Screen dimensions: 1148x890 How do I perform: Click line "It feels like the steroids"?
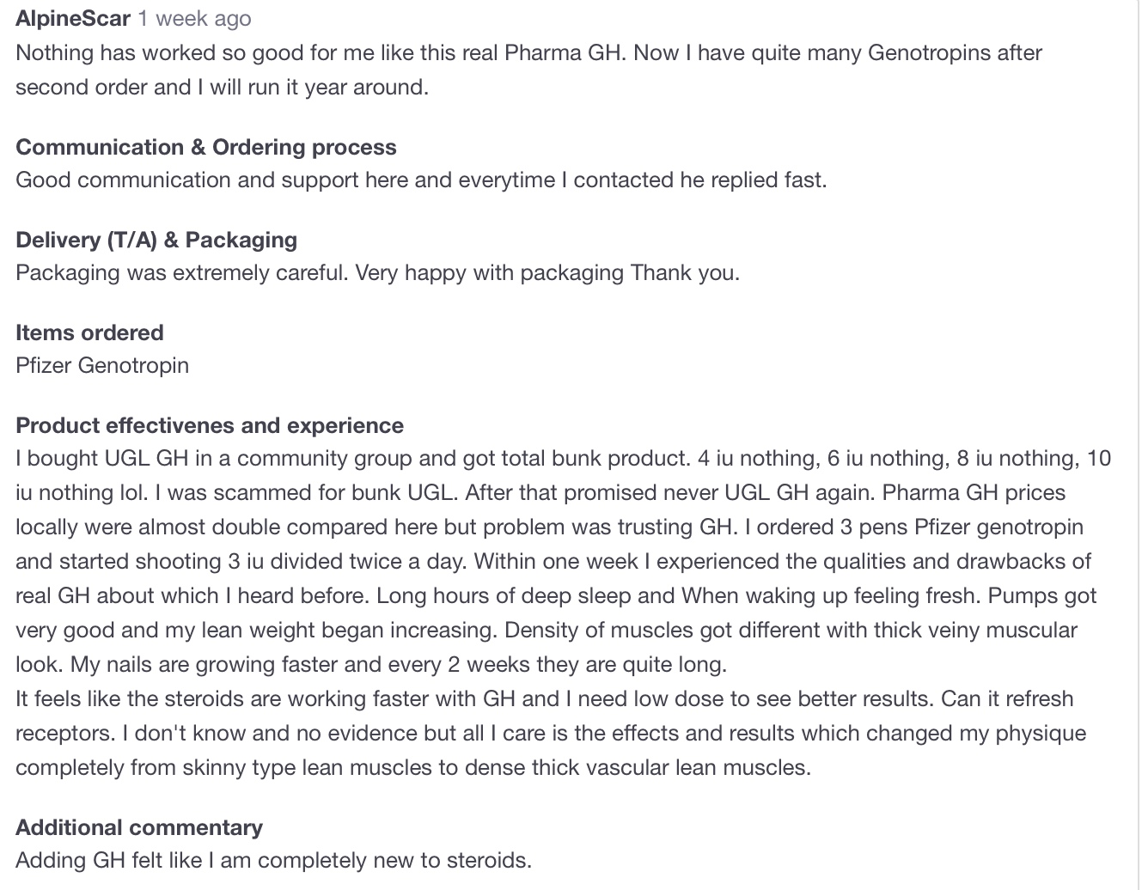[x=545, y=698]
